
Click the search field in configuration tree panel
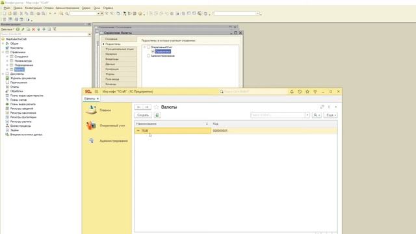tap(44, 34)
